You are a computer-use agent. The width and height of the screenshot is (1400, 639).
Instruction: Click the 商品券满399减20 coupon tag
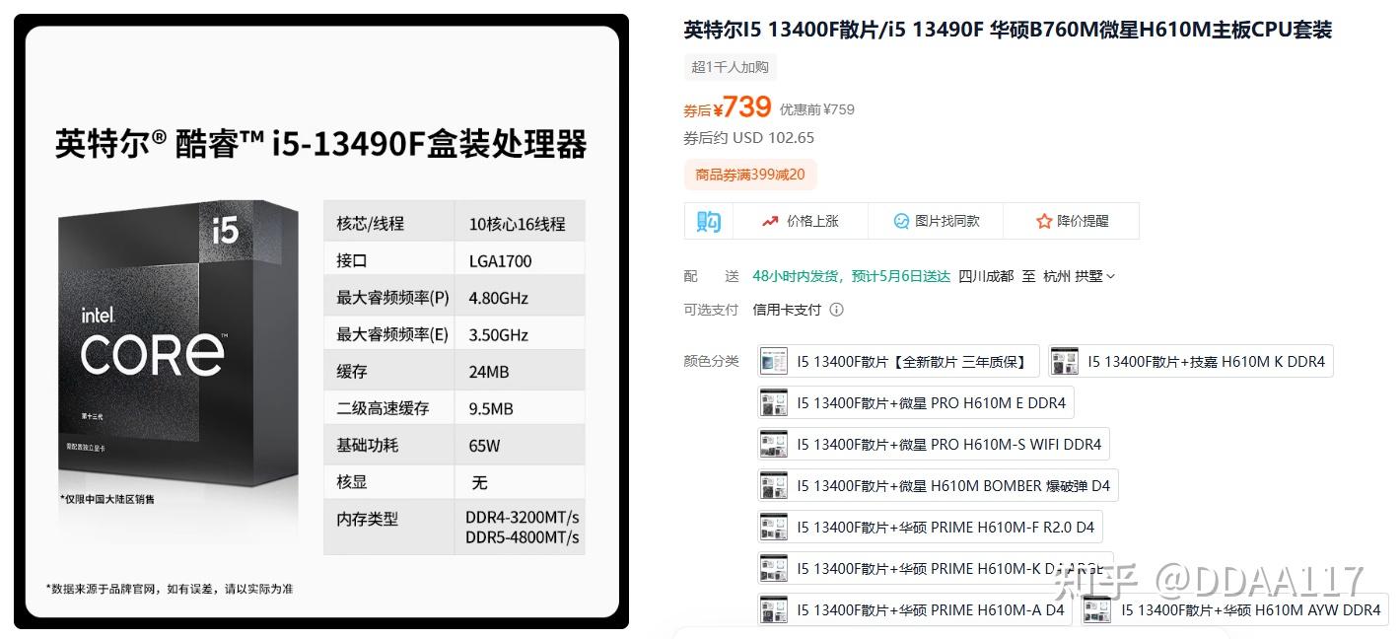pos(750,175)
